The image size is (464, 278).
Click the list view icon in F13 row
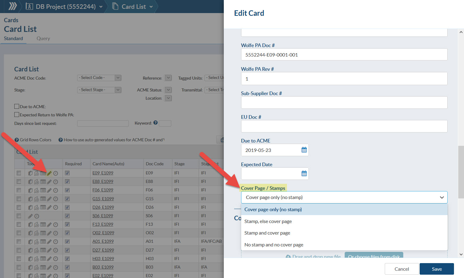(x=43, y=225)
